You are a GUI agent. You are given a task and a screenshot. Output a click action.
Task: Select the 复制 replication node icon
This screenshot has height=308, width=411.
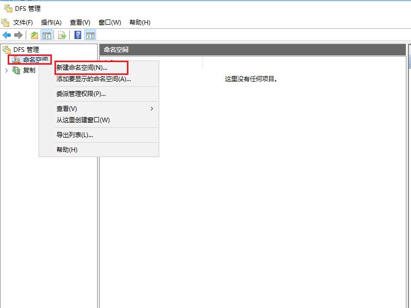[16, 70]
